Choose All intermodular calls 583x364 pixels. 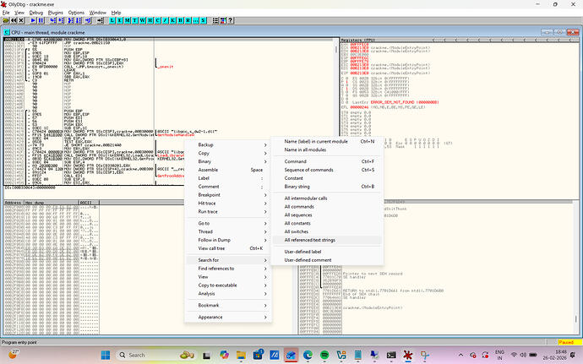(327, 198)
